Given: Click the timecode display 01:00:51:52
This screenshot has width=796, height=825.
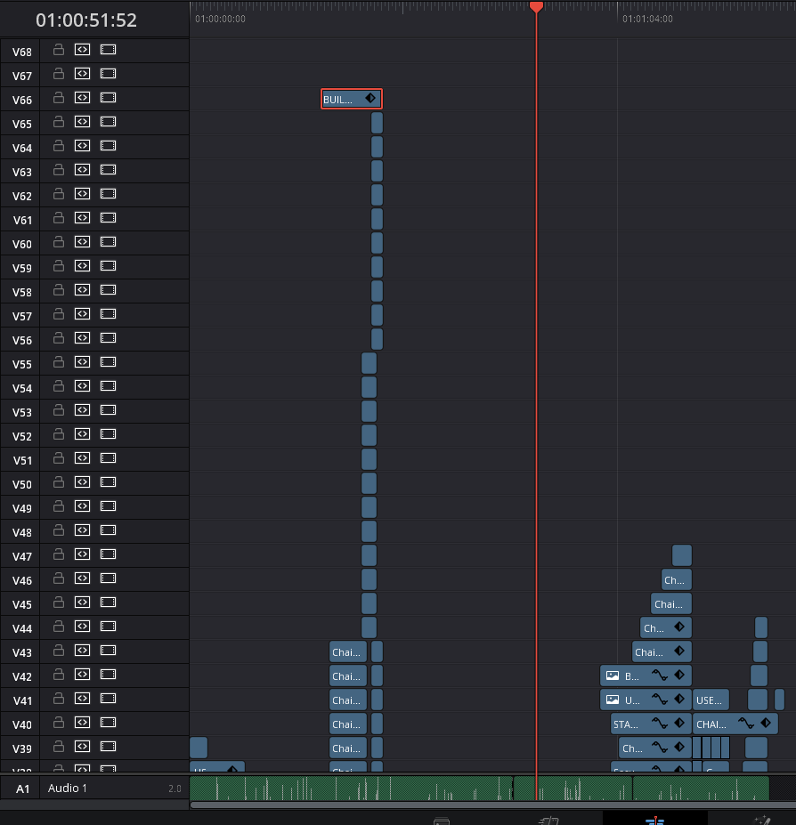Looking at the screenshot, I should pos(86,20).
